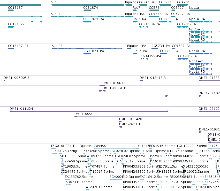Select the CG4901-RA transcript
The image size is (220, 191).
coord(183,27)
